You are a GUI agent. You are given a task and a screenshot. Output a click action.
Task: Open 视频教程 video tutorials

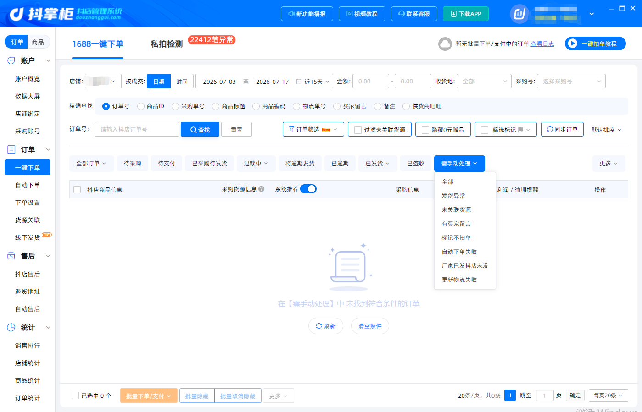click(x=362, y=14)
